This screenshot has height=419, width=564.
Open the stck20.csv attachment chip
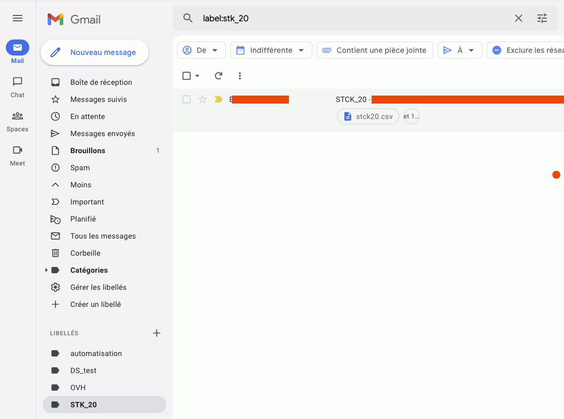[x=368, y=116]
